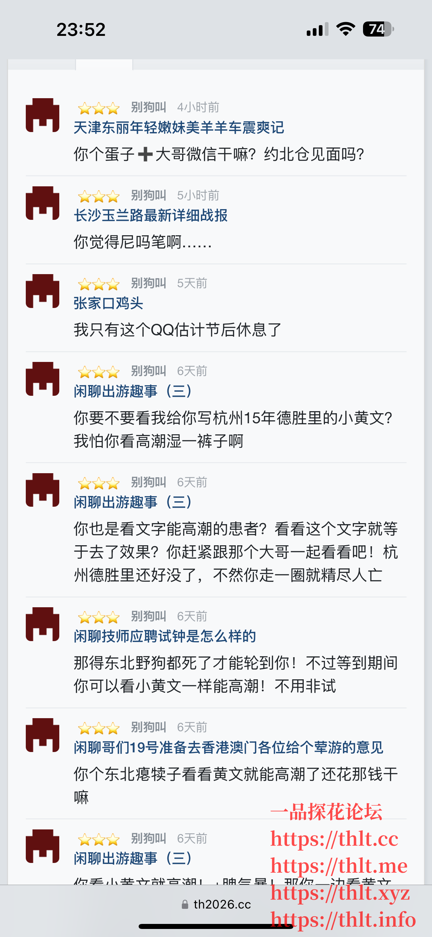Open the thread 天津东丽年轻嫩妹美羊羊车震爽记
The width and height of the screenshot is (432, 937).
click(x=178, y=128)
